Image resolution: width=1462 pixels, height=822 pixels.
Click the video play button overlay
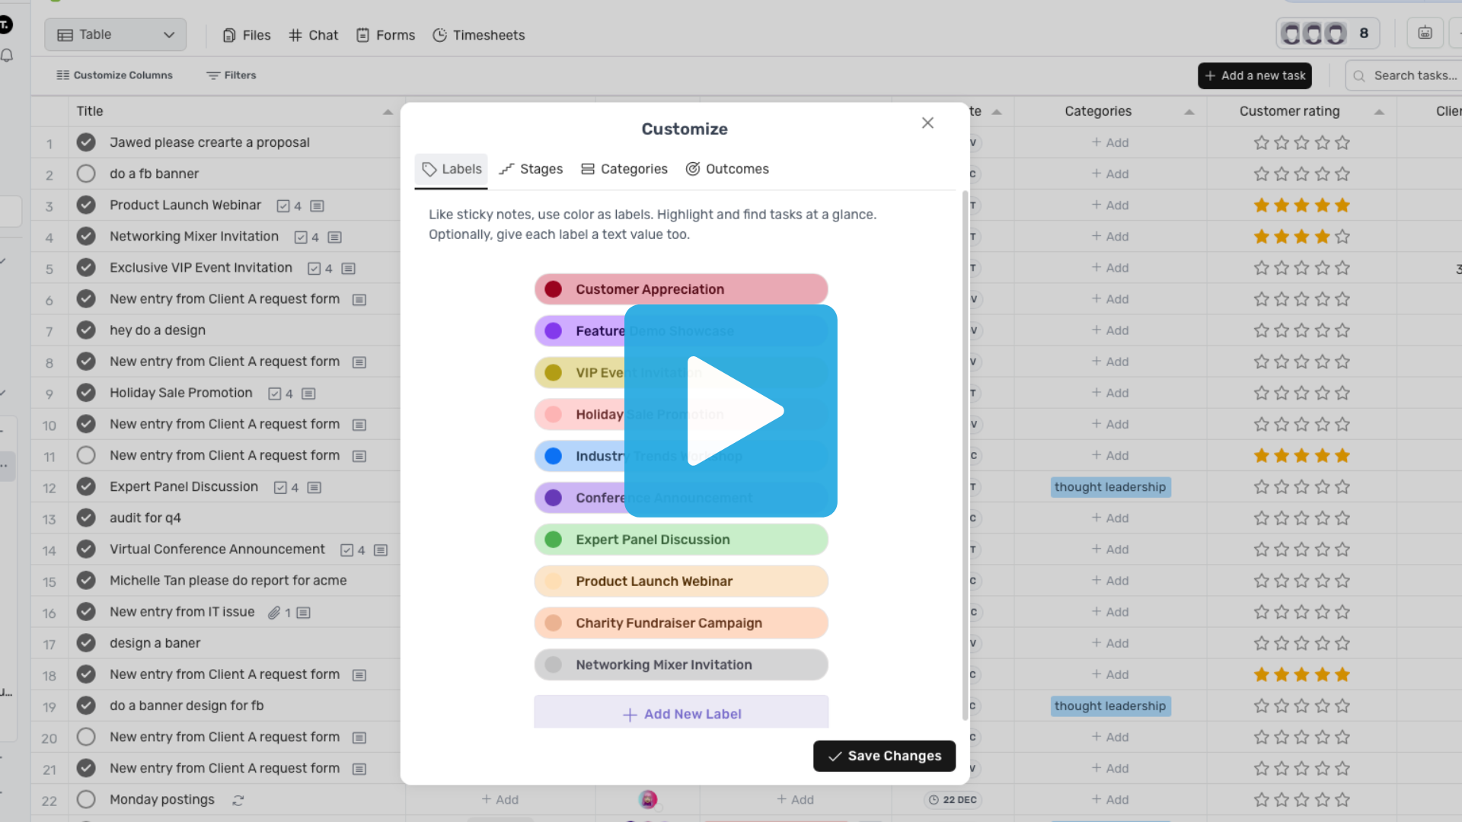[731, 411]
